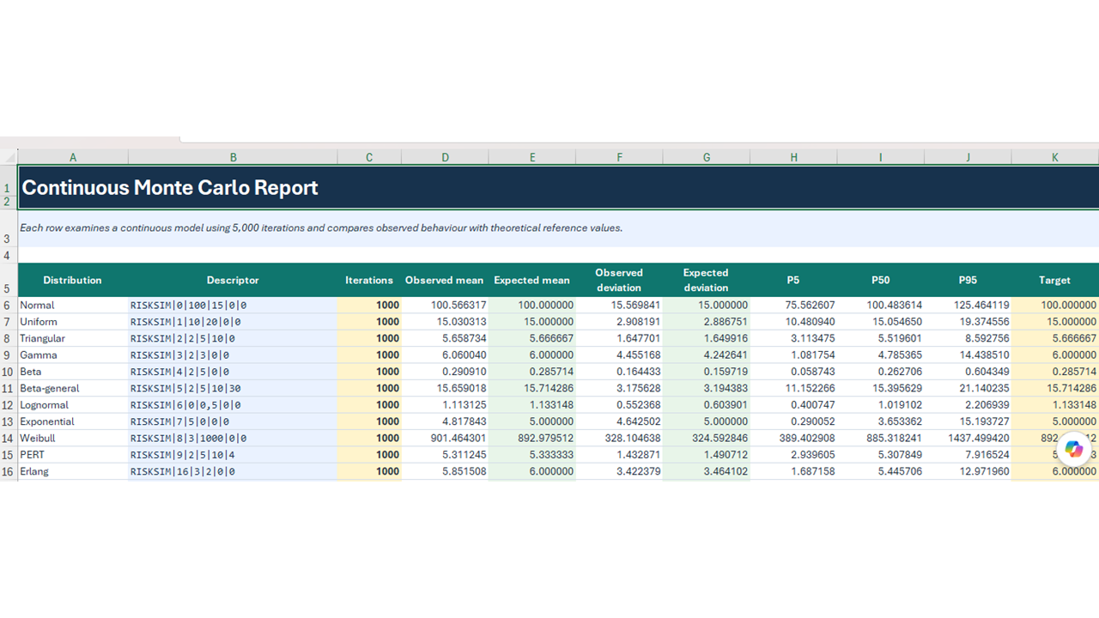Screen dimensions: 1099x618
Task: Select row 14 header
Action: (x=9, y=438)
